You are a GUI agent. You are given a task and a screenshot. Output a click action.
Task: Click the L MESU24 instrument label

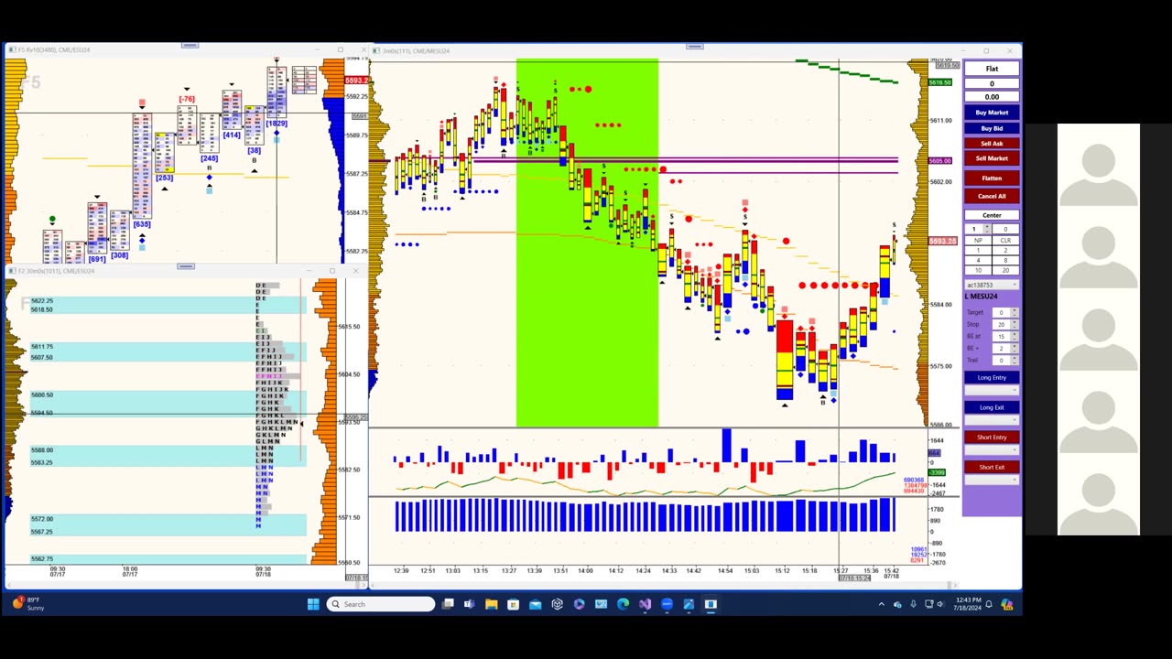(x=982, y=297)
